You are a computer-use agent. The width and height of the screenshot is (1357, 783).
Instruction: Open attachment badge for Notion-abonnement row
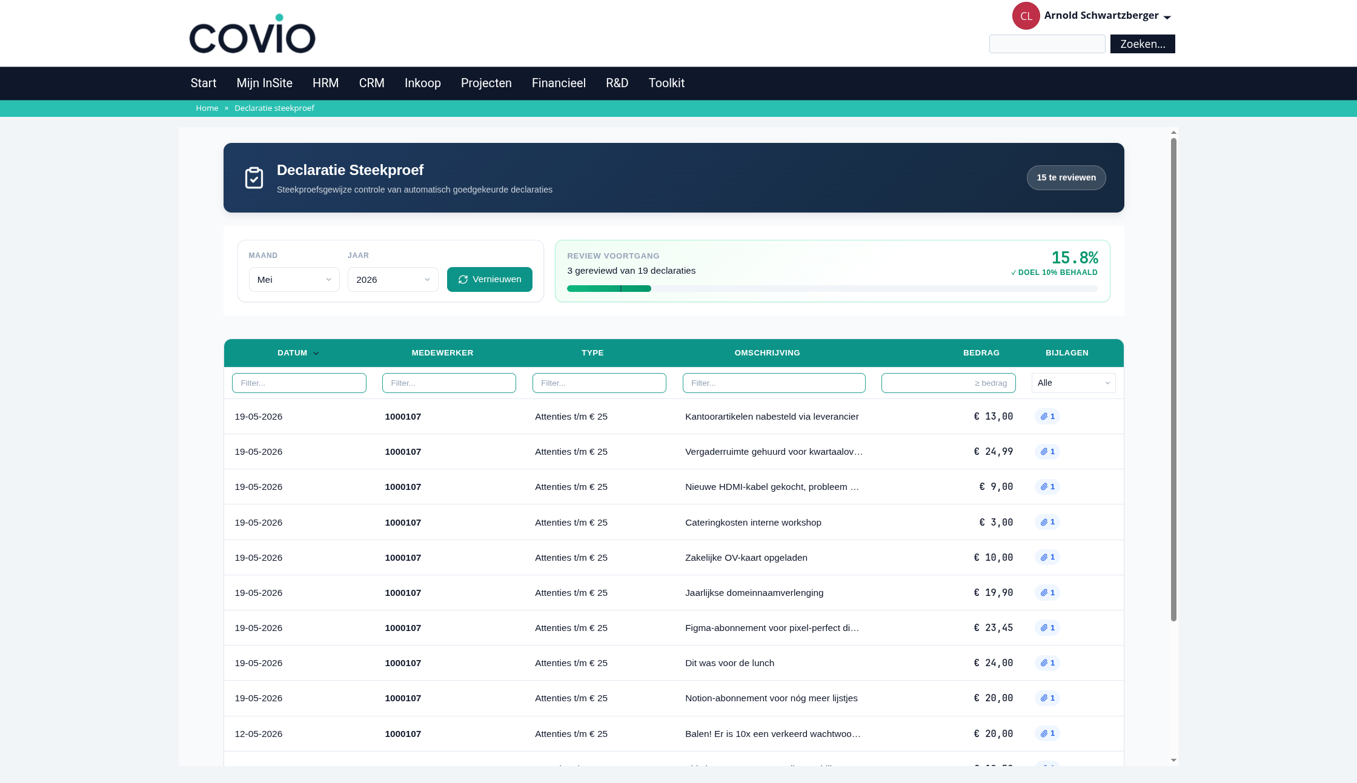coord(1047,698)
